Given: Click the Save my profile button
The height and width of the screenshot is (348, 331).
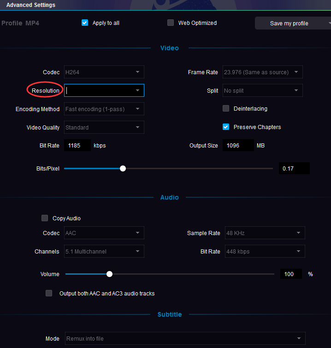Looking at the screenshot, I should coord(290,23).
